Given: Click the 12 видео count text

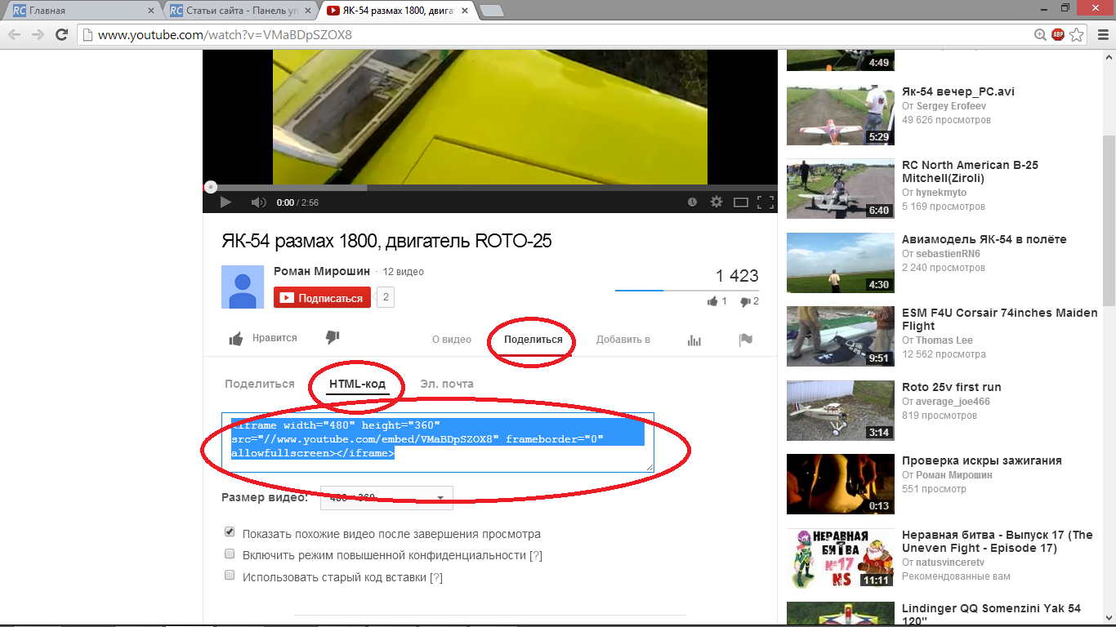Looking at the screenshot, I should [404, 272].
